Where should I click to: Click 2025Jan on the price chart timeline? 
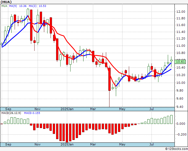(67, 109)
